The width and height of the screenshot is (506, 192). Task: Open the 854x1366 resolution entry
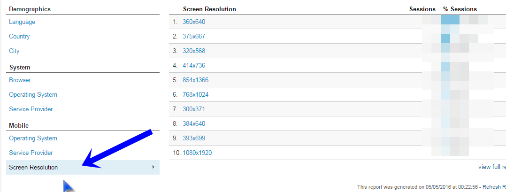[x=196, y=80]
